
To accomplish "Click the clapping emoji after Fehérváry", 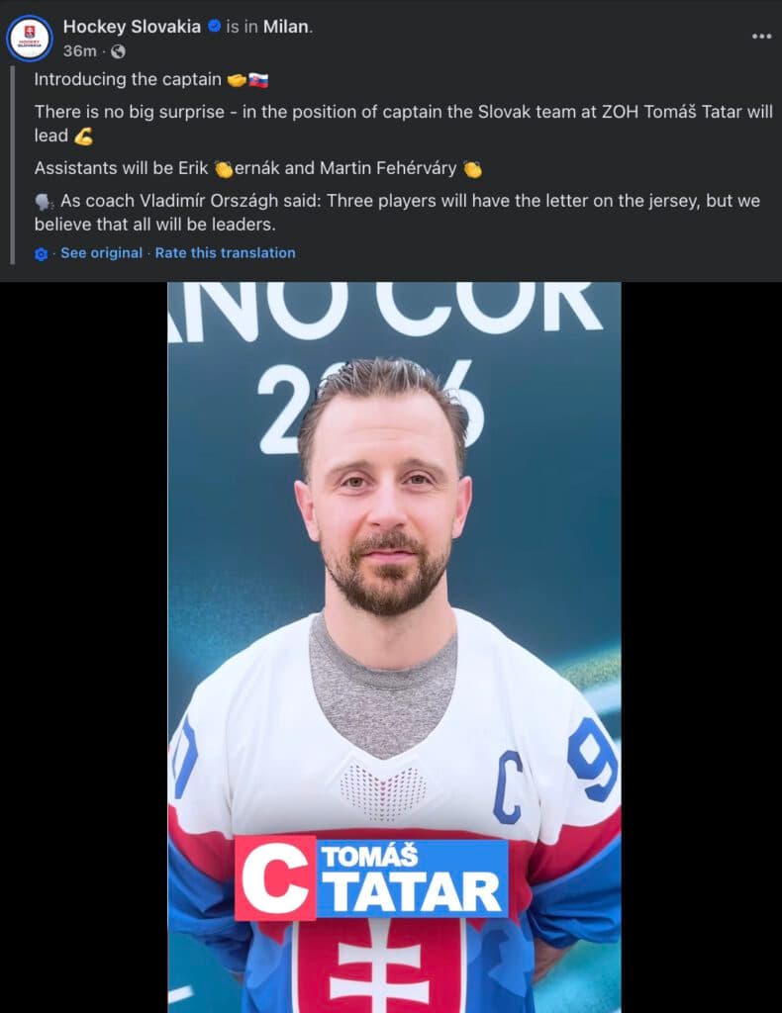I will (472, 169).
